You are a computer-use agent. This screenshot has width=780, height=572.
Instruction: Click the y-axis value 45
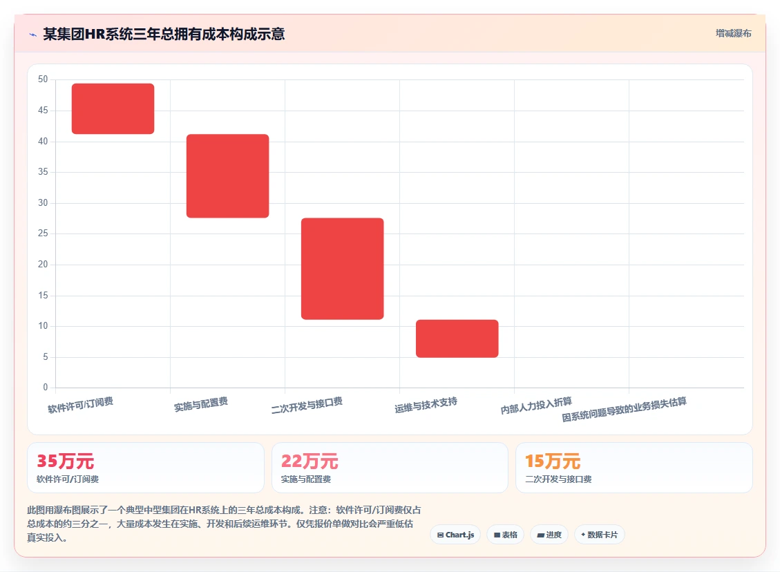point(44,110)
